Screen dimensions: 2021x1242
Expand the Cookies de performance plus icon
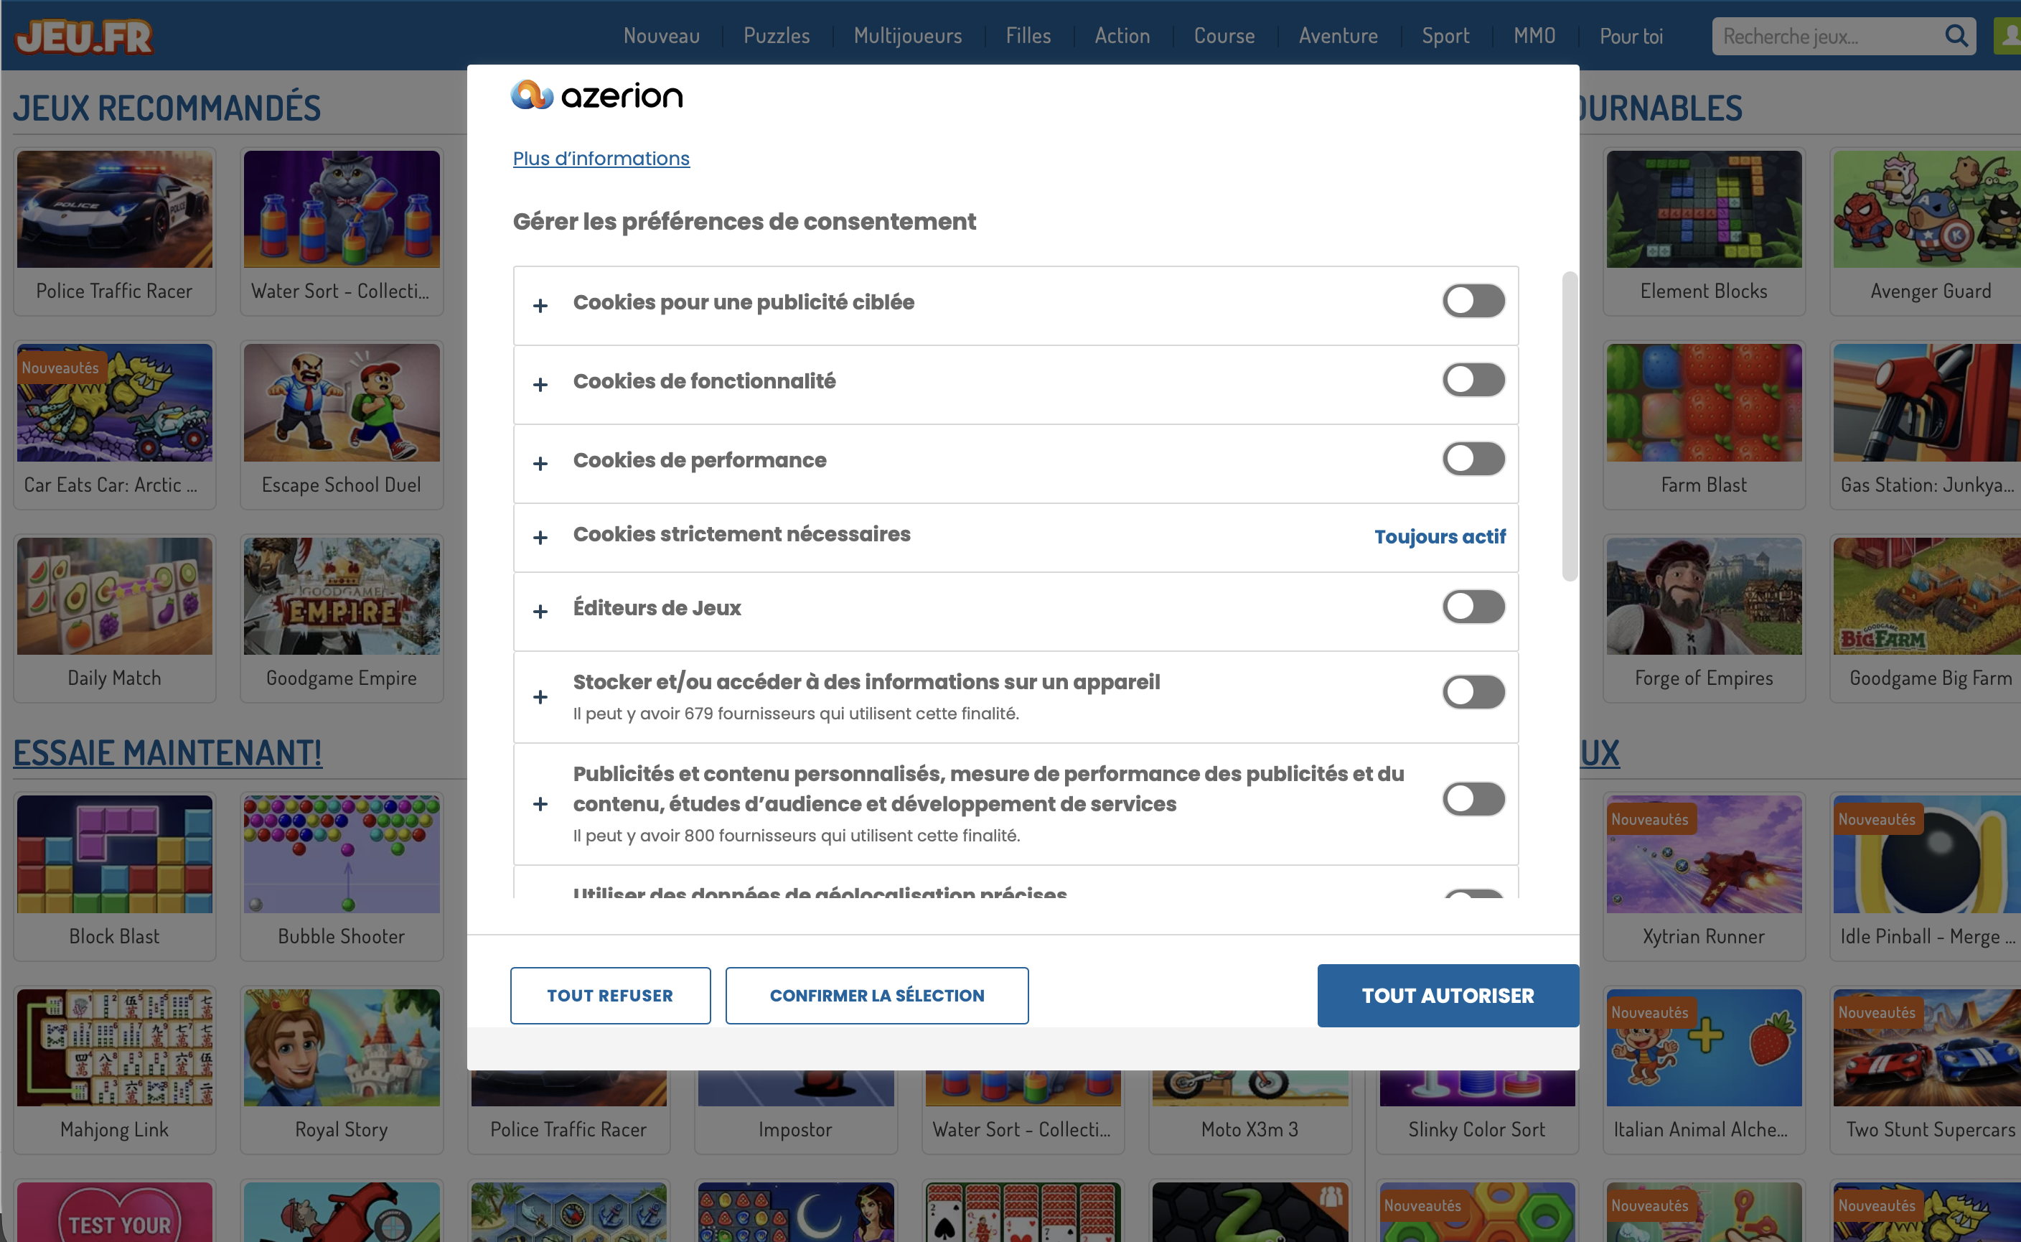tap(540, 464)
